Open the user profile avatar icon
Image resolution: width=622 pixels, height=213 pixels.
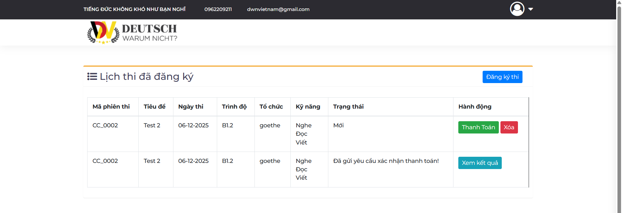pyautogui.click(x=517, y=9)
